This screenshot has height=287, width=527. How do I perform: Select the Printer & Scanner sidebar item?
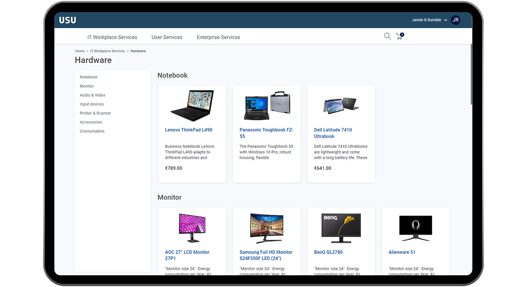tap(95, 113)
